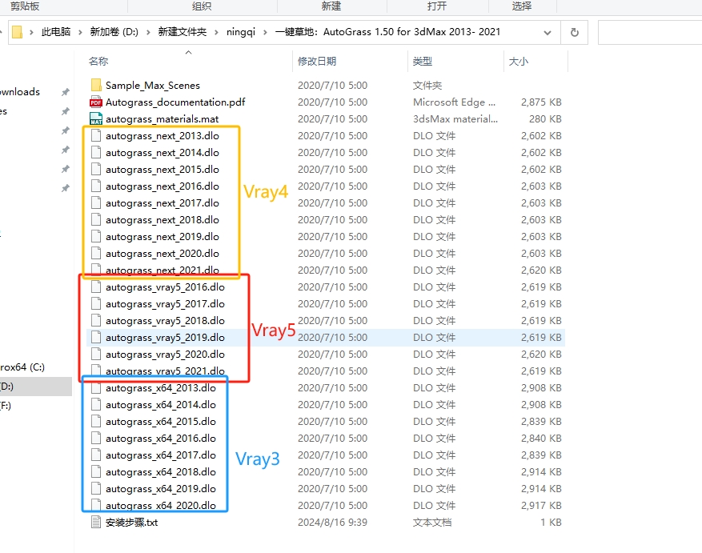Viewport: 702px width, 553px height.
Task: Open the address bar history dropdown
Action: click(547, 32)
